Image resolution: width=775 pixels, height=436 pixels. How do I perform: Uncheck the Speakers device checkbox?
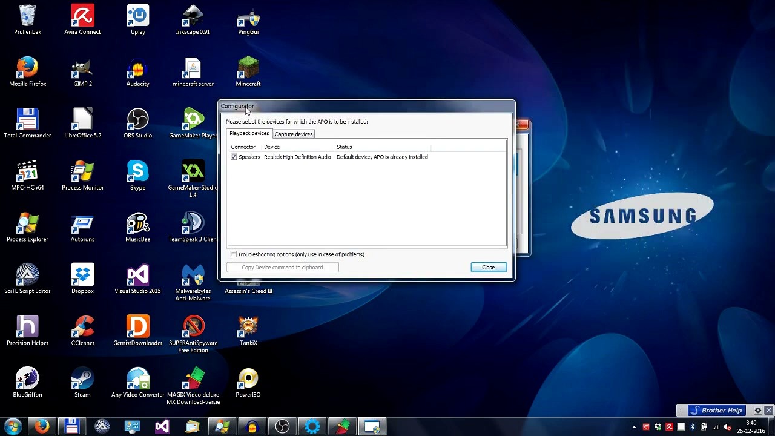point(234,157)
